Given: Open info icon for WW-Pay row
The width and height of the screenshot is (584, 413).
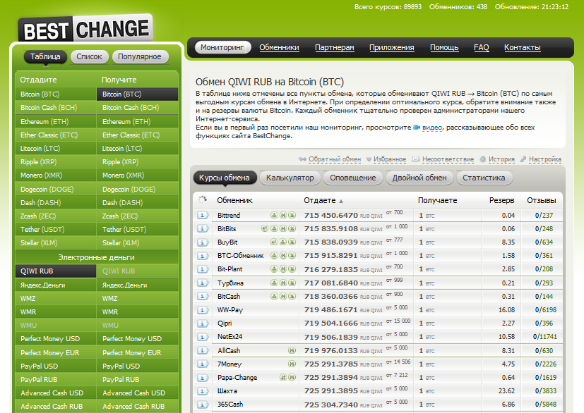Looking at the screenshot, I should point(203,310).
